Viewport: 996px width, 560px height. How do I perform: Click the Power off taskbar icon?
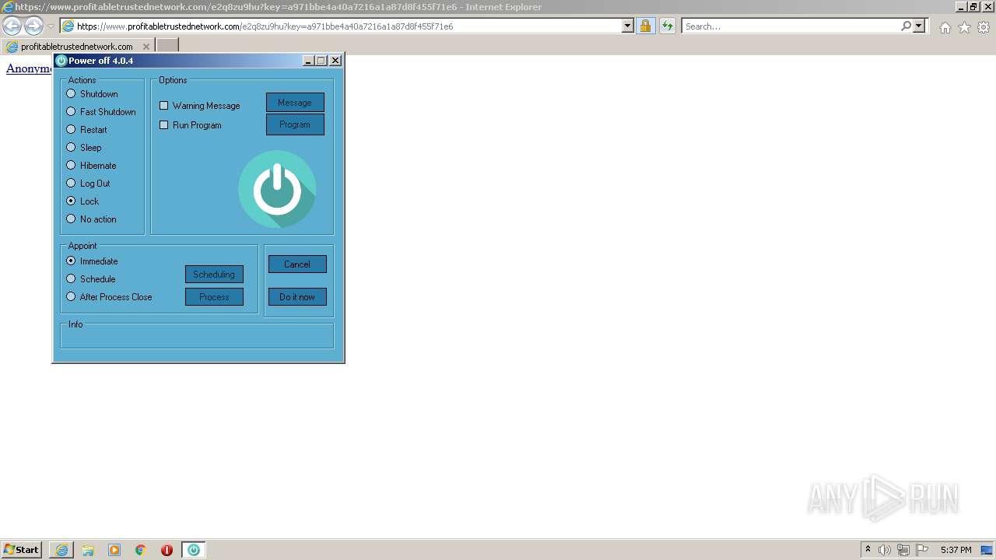[193, 550]
